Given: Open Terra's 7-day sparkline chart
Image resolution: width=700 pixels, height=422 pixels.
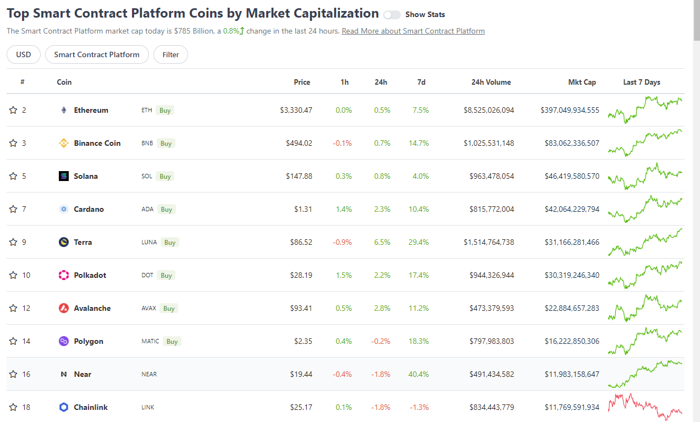Looking at the screenshot, I should click(x=645, y=242).
